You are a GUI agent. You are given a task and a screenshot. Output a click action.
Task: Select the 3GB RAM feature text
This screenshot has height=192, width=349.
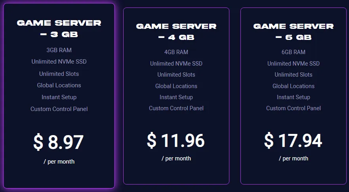coord(59,50)
